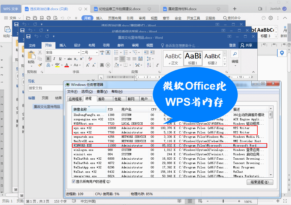The image size is (291, 205).
Task: Click the red font color A button
Action: (67, 65)
